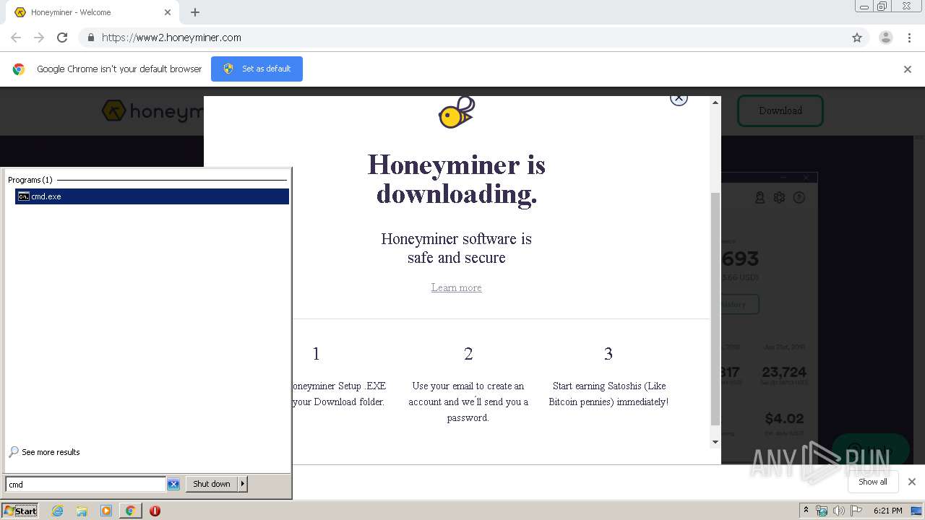Screen dimensions: 925x520
Task: Click the dialog's vertical scrollbar thumb
Action: coord(715,309)
